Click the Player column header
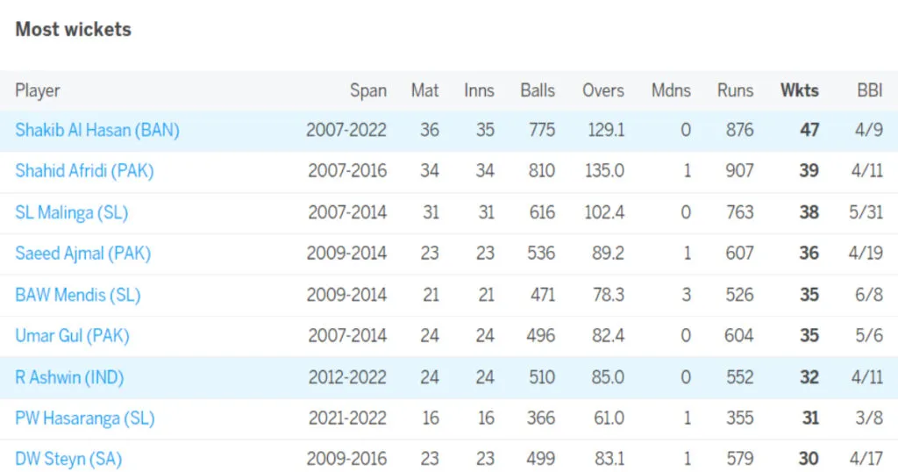The height and width of the screenshot is (472, 898). tap(37, 90)
